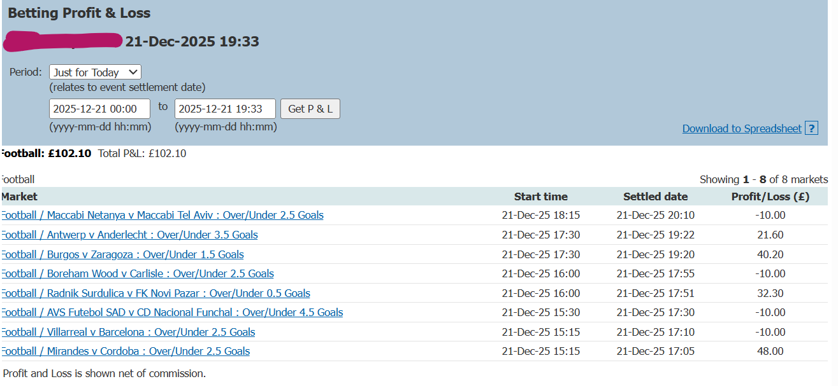Image resolution: width=838 pixels, height=386 pixels.
Task: Click the start date input field
Action: [x=99, y=109]
